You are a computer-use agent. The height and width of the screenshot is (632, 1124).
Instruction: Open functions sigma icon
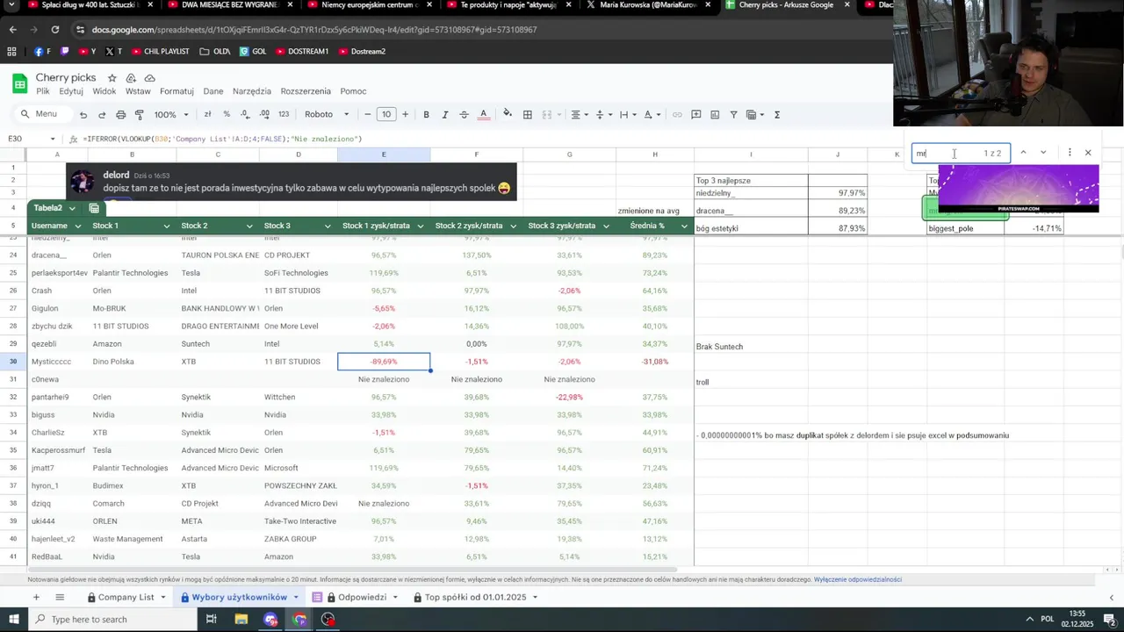[777, 114]
